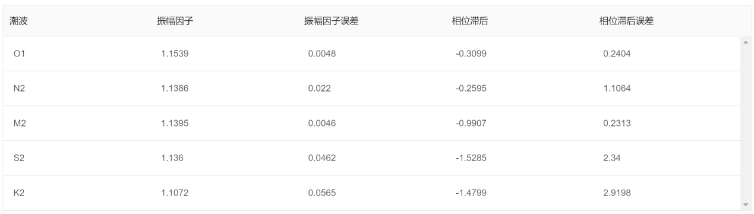Click phase lag error value 1.1064
The height and width of the screenshot is (214, 754).
tap(617, 89)
